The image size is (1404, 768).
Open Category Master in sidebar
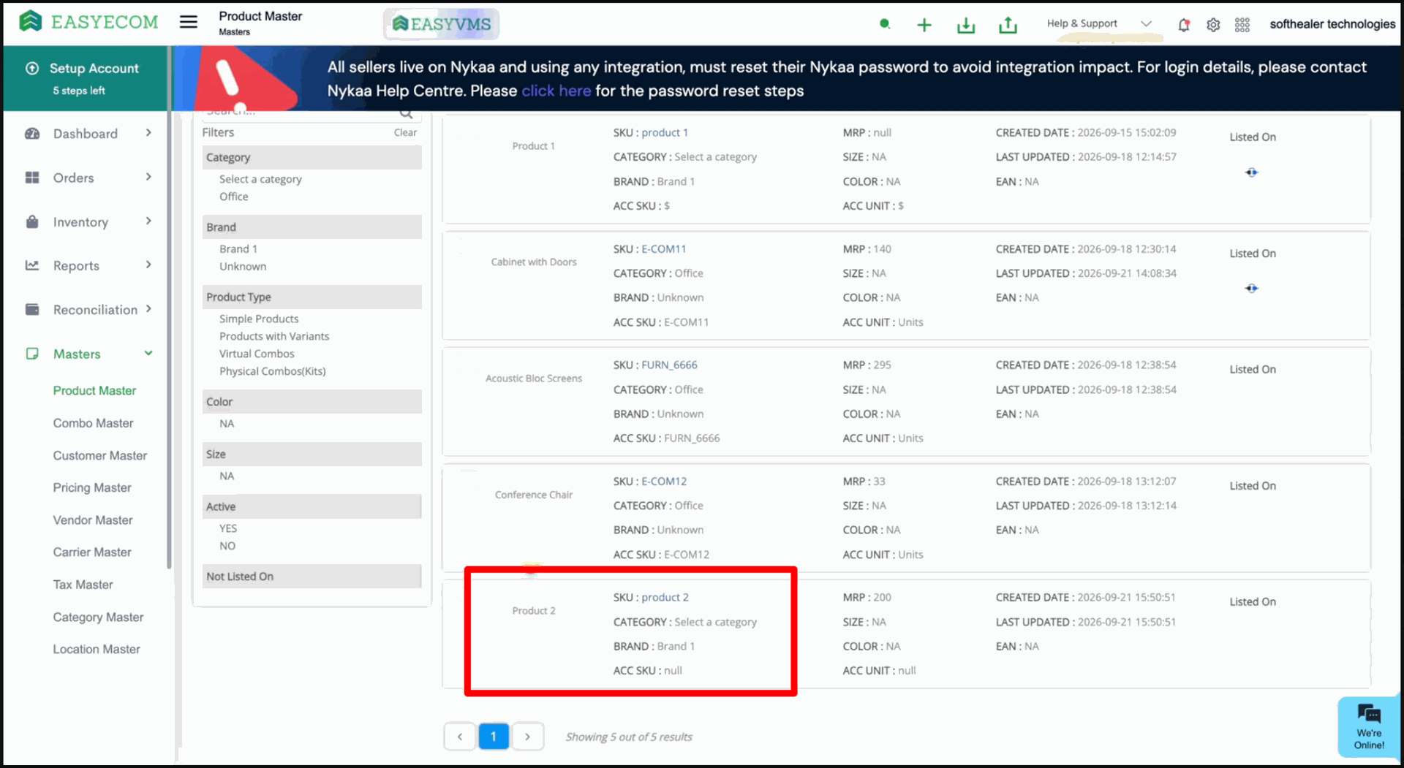(98, 617)
